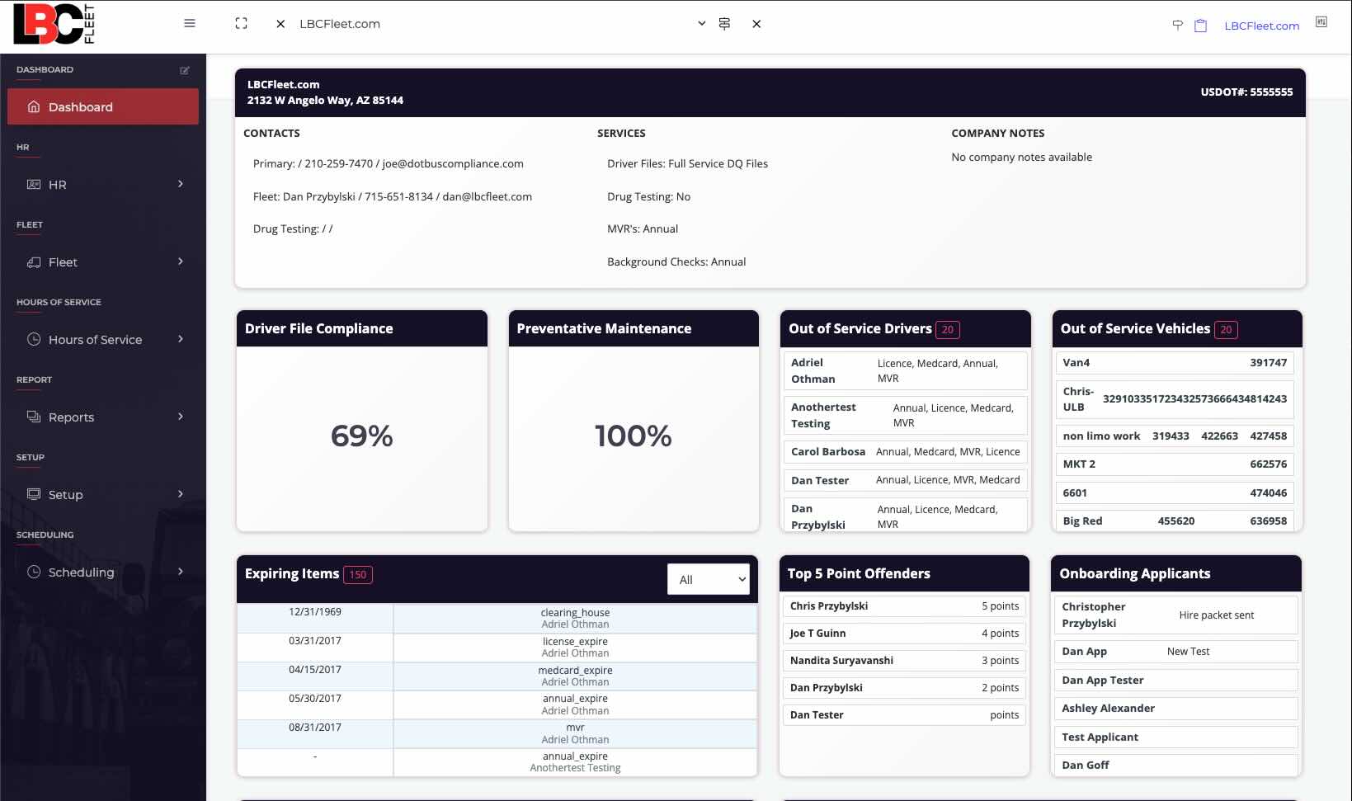Open Hours of Service sidebar menu

(103, 339)
